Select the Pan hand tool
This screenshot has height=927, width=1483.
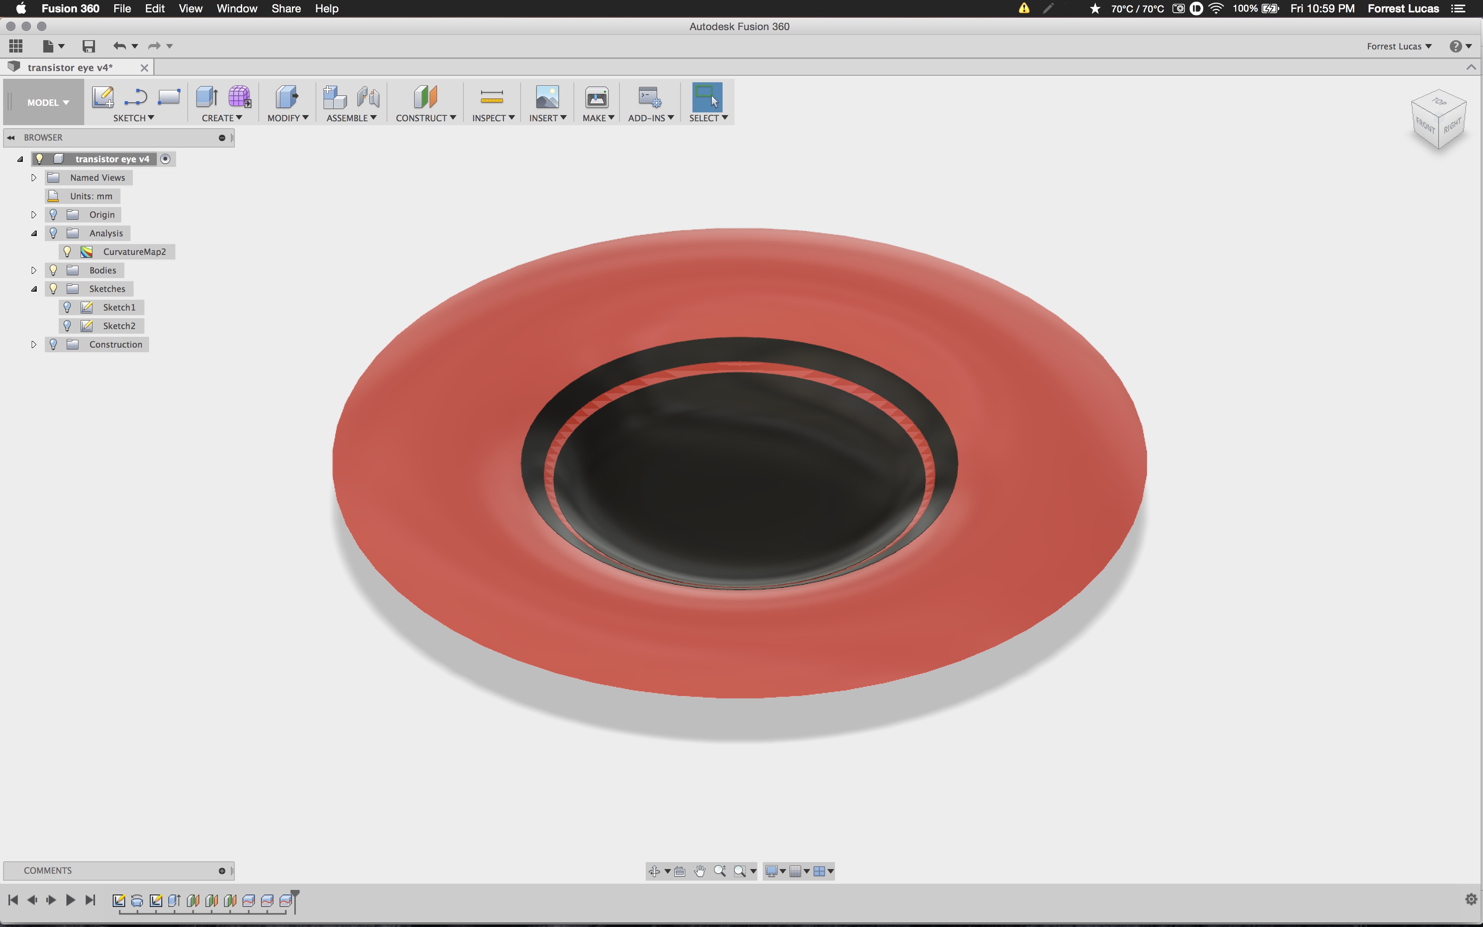click(x=700, y=871)
